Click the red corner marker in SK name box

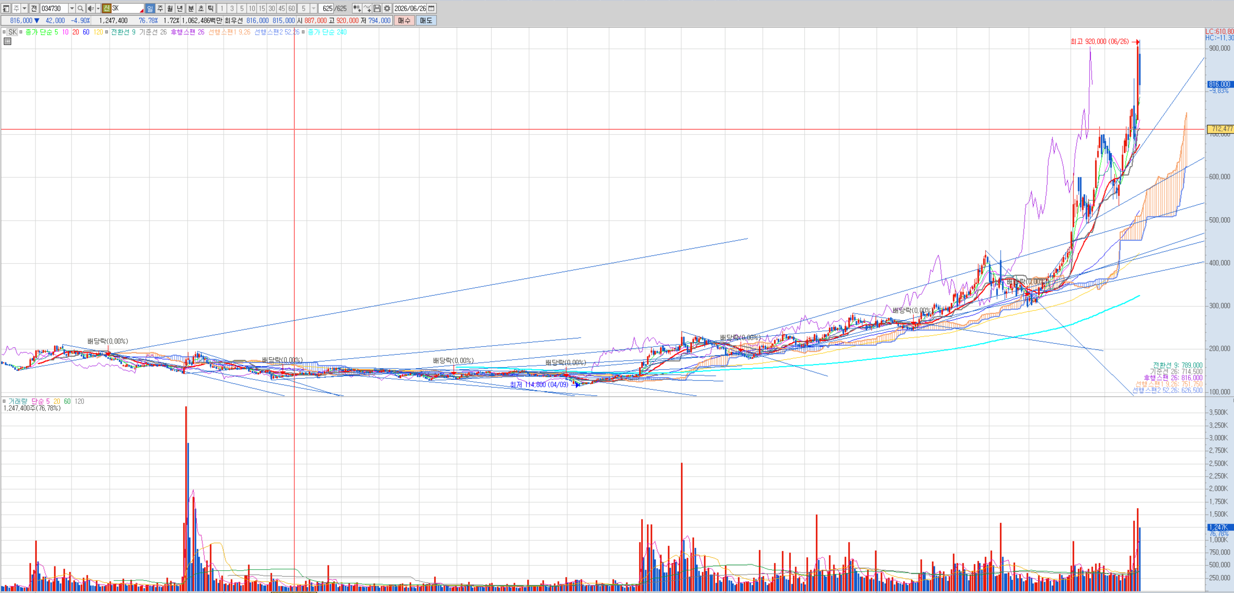[x=142, y=10]
